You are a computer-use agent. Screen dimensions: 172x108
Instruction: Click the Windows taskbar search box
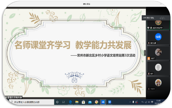[32, 102]
